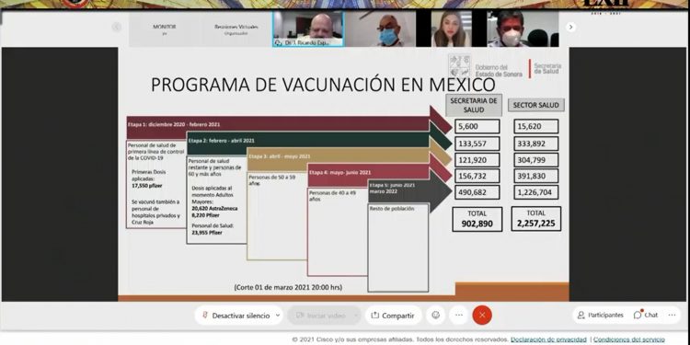Open the Chat panel
The height and width of the screenshot is (345, 690).
[x=646, y=315]
